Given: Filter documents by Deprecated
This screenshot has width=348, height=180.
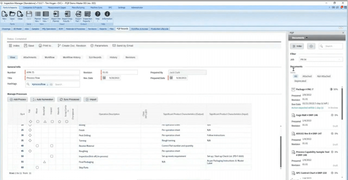Looking at the screenshot, I should click(x=300, y=81).
